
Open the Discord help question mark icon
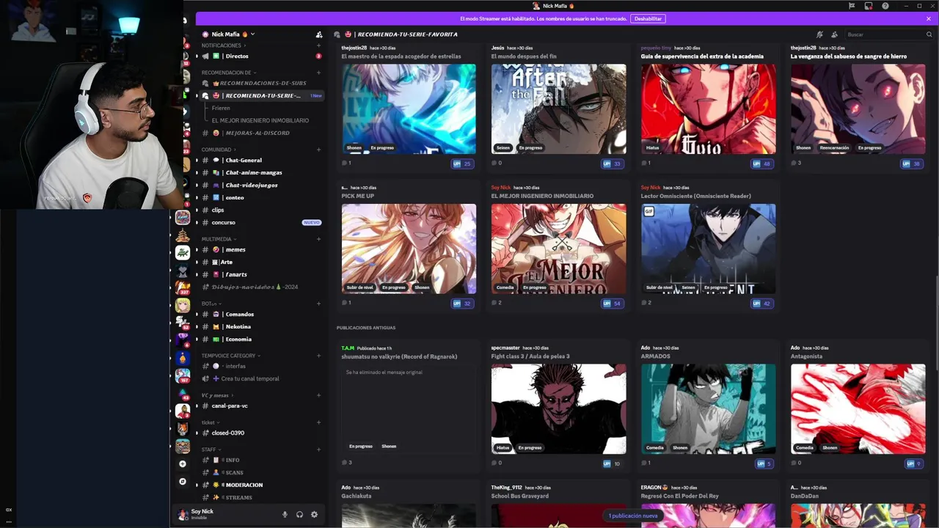click(x=885, y=6)
